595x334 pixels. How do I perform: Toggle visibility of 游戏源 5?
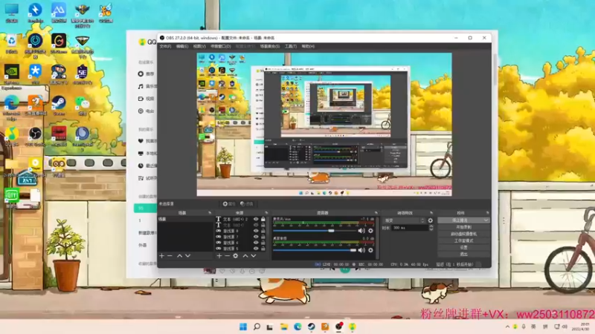256,249
